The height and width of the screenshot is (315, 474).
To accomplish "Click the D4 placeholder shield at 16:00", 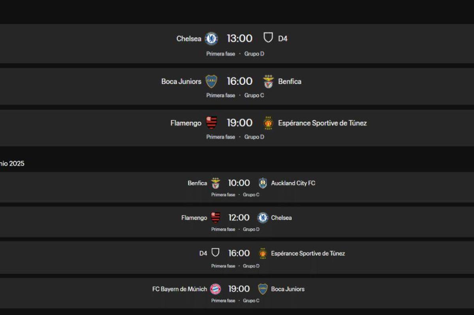I will click(215, 253).
